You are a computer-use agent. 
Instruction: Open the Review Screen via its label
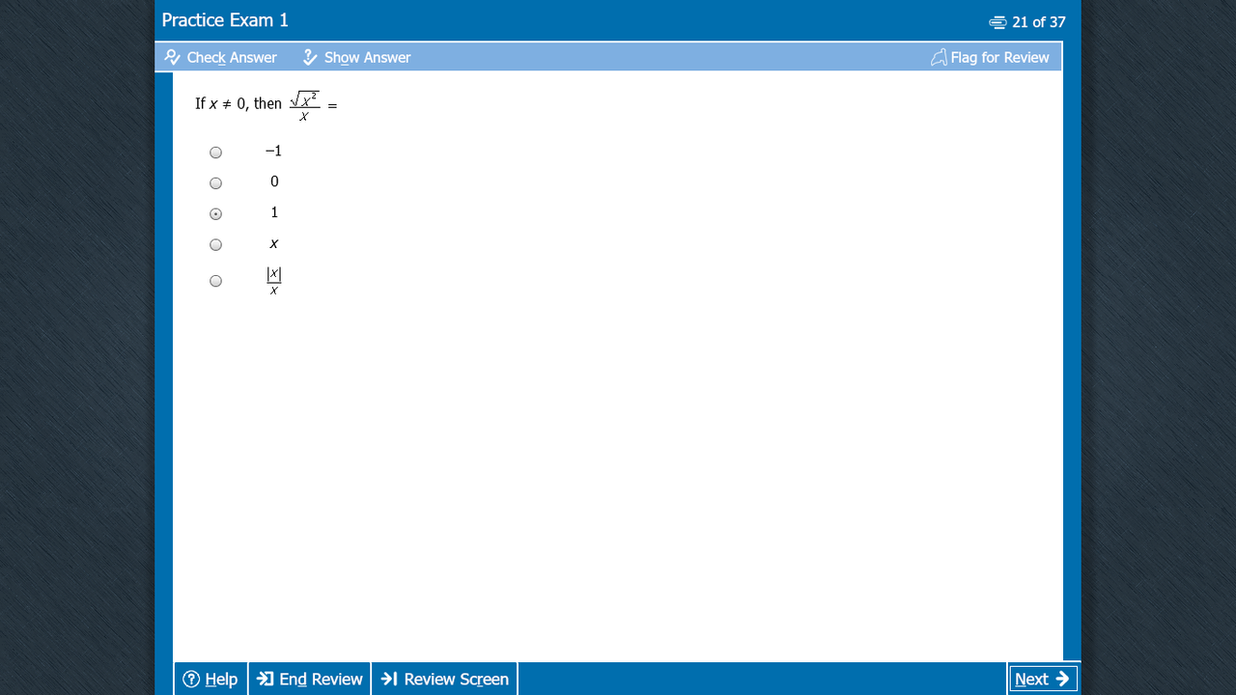coord(456,679)
